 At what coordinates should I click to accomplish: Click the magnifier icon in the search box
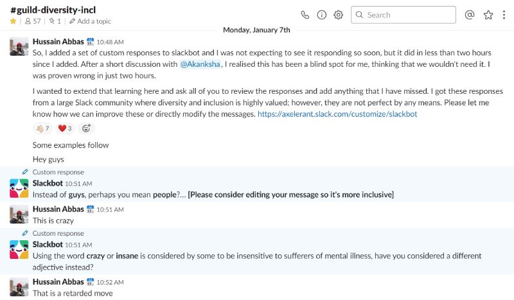tap(359, 15)
